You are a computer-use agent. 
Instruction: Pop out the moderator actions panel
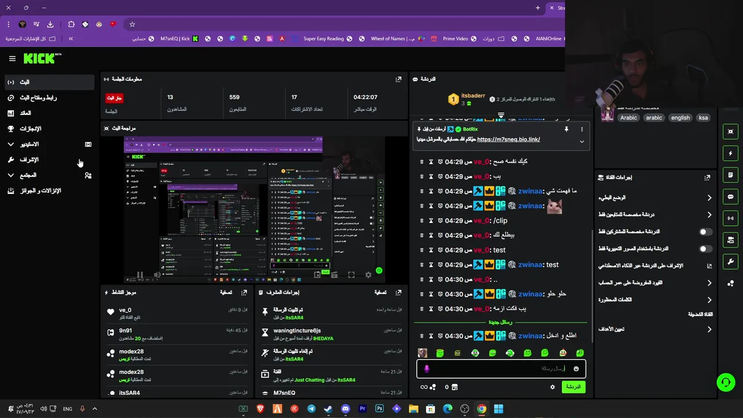[x=398, y=293]
